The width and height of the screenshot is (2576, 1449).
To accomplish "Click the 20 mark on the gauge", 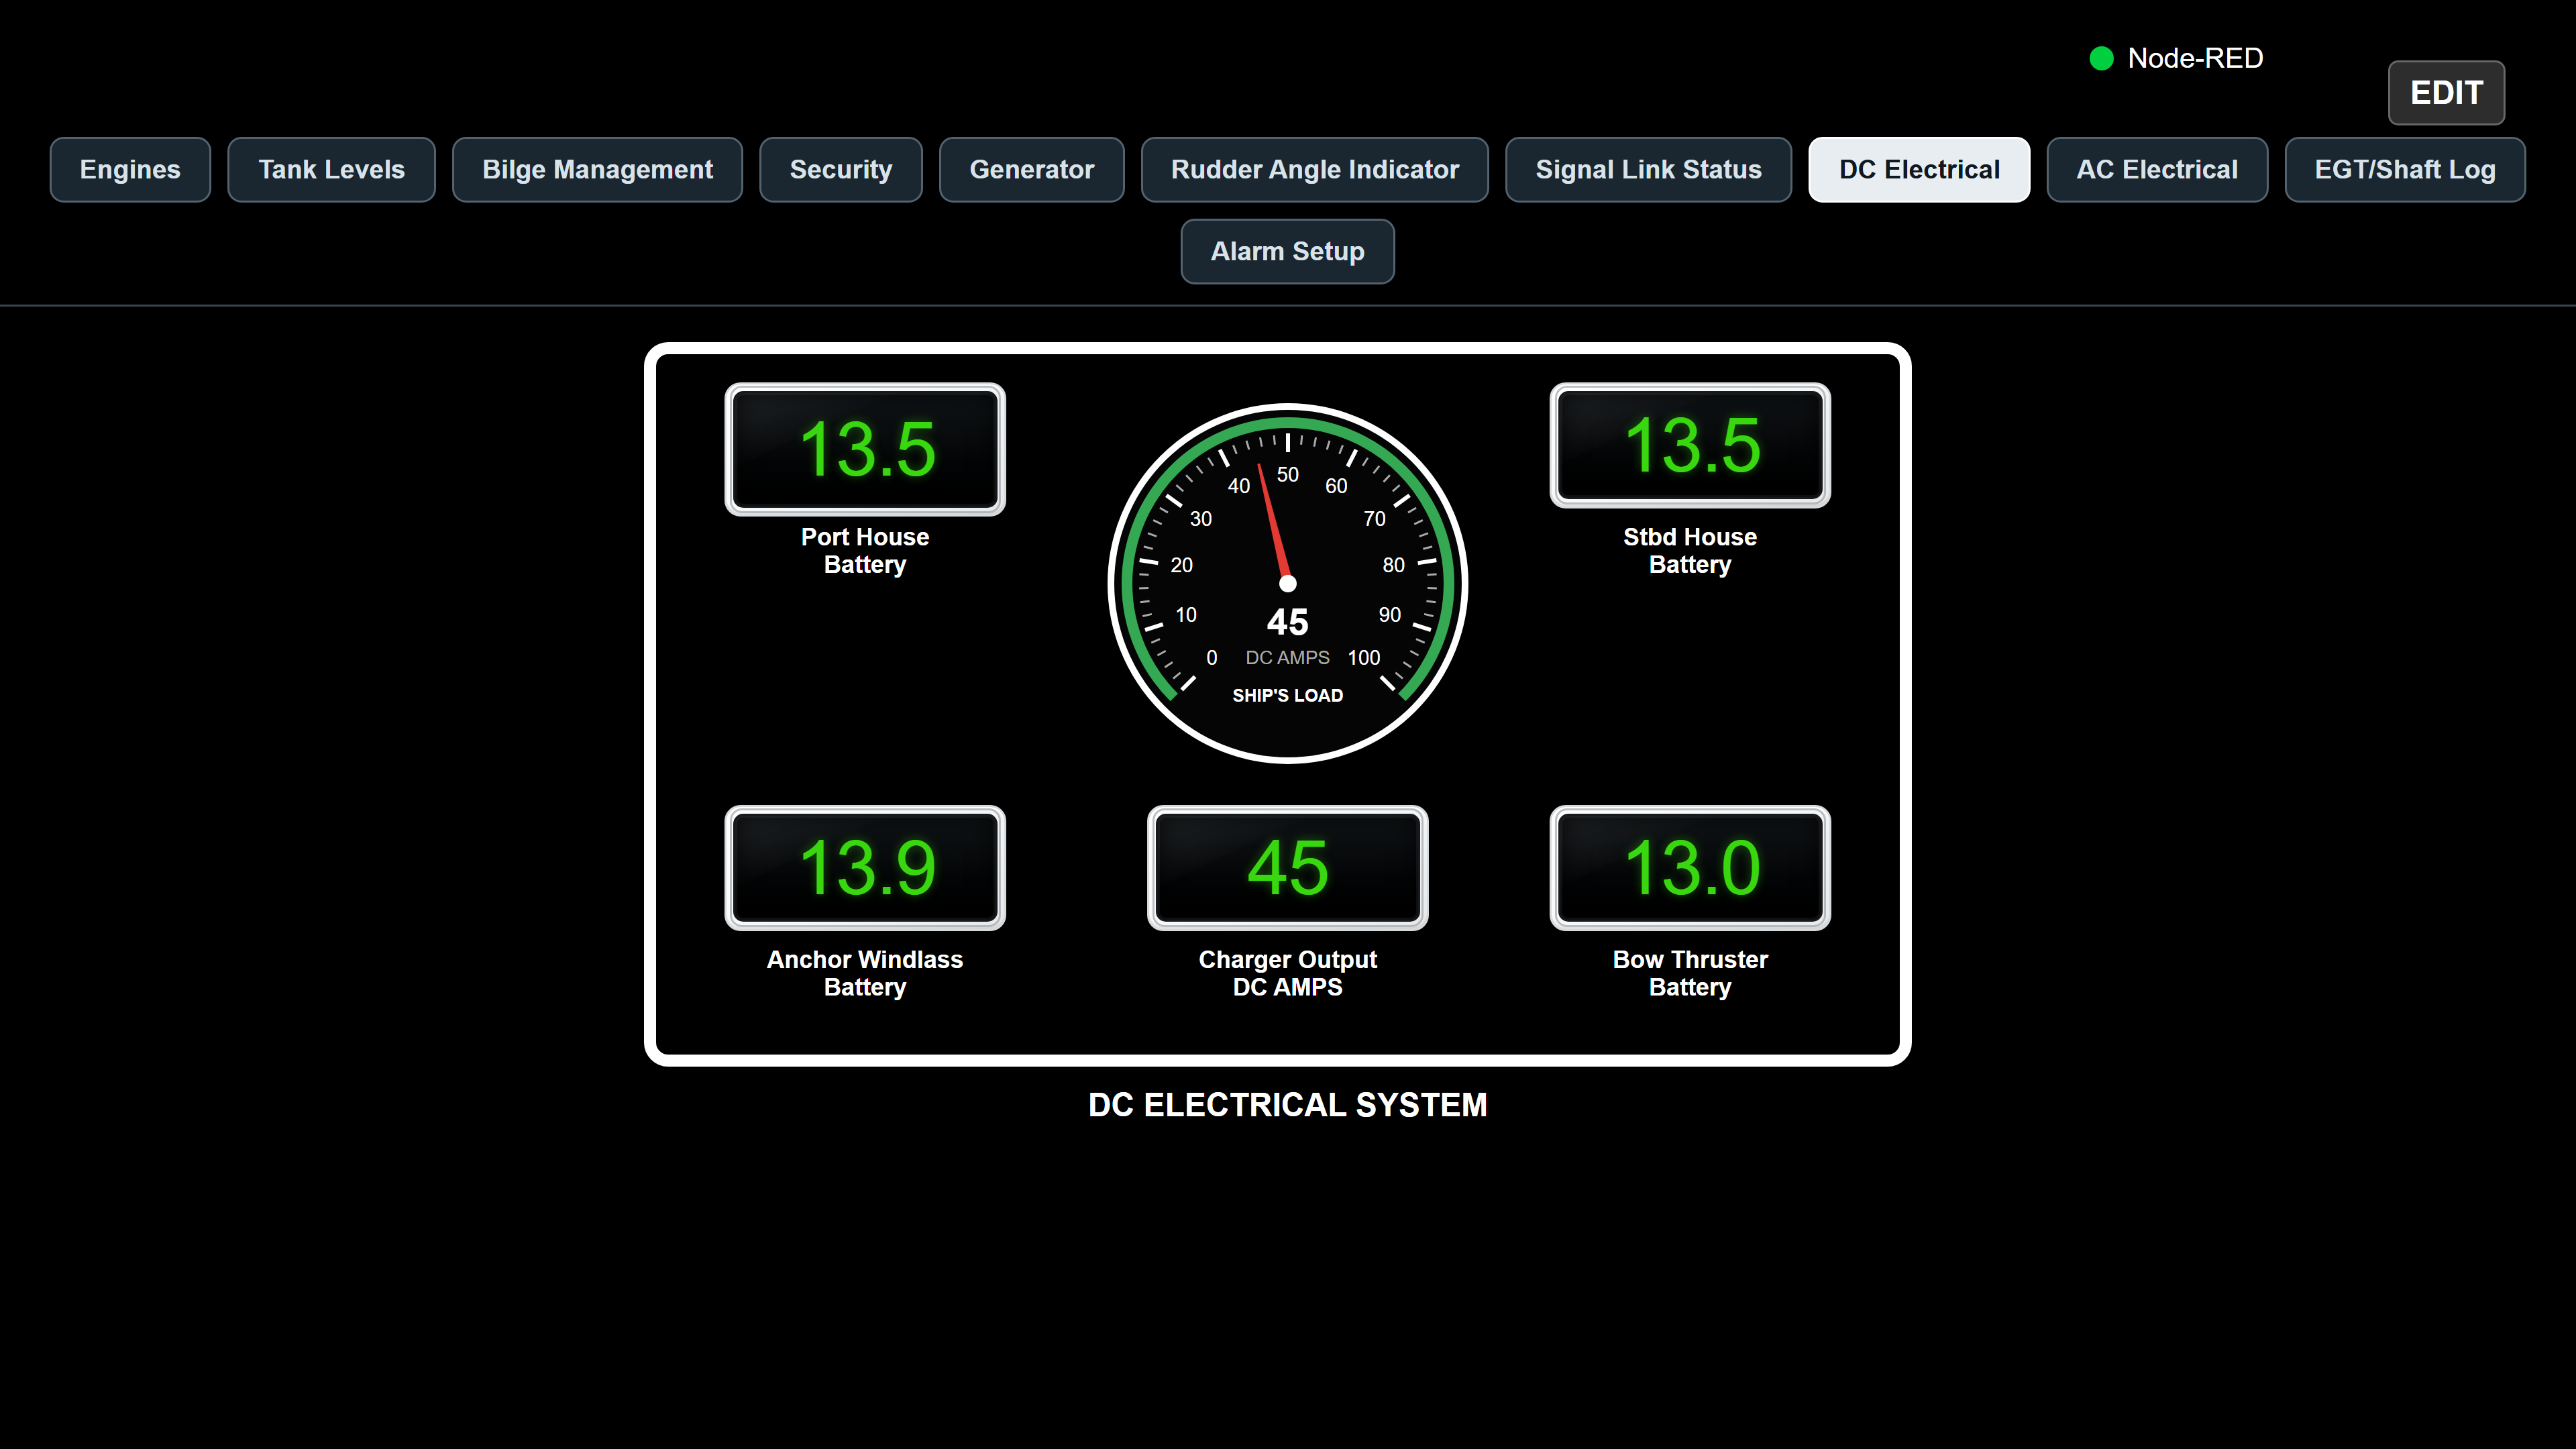I will [x=1182, y=566].
